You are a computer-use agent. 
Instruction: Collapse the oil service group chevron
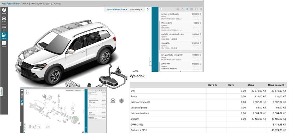[x=181, y=51]
